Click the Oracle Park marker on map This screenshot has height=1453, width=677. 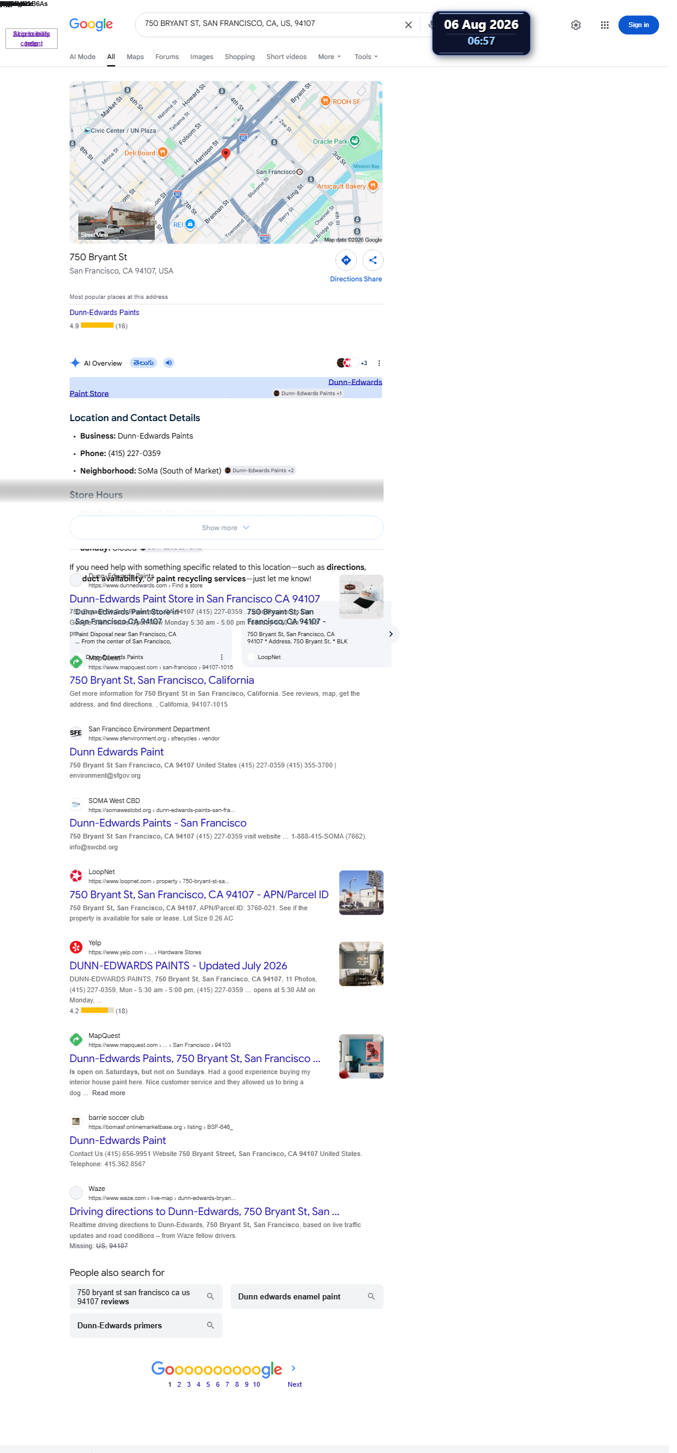[x=355, y=141]
